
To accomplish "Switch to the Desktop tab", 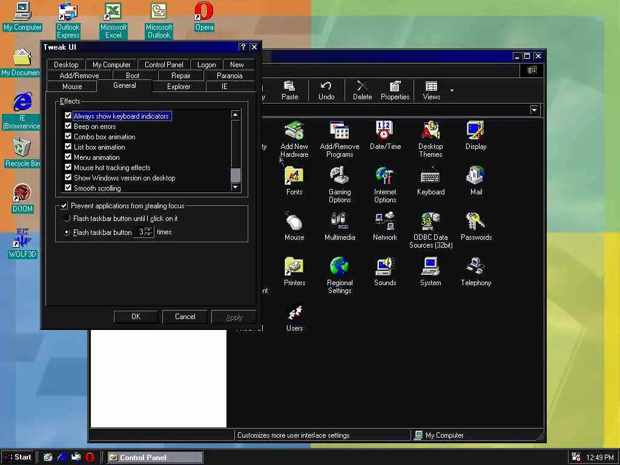I will [66, 64].
